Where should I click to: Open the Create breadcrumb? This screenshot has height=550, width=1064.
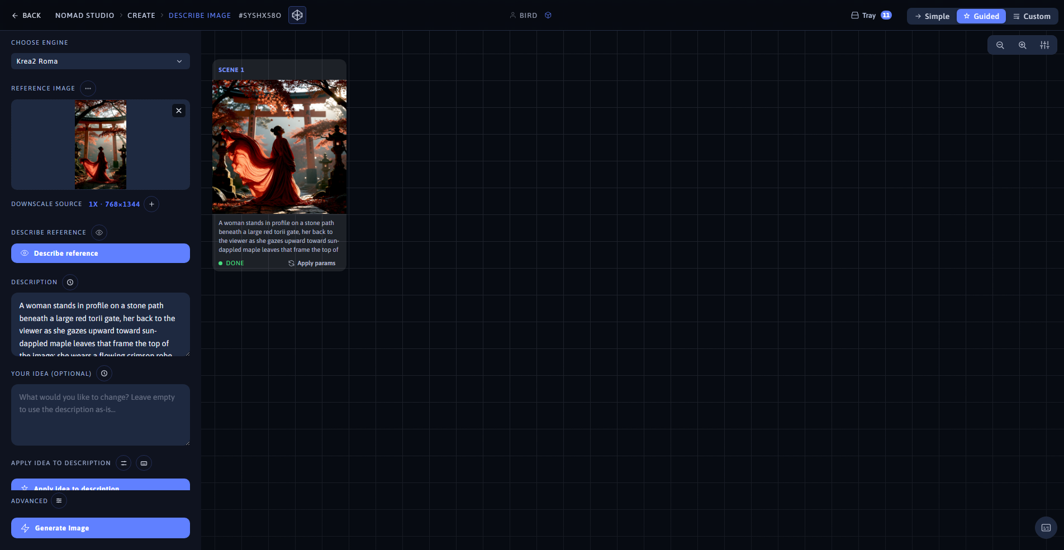[x=141, y=16]
